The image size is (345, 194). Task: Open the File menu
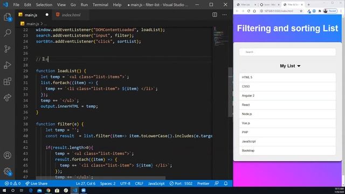click(16, 5)
